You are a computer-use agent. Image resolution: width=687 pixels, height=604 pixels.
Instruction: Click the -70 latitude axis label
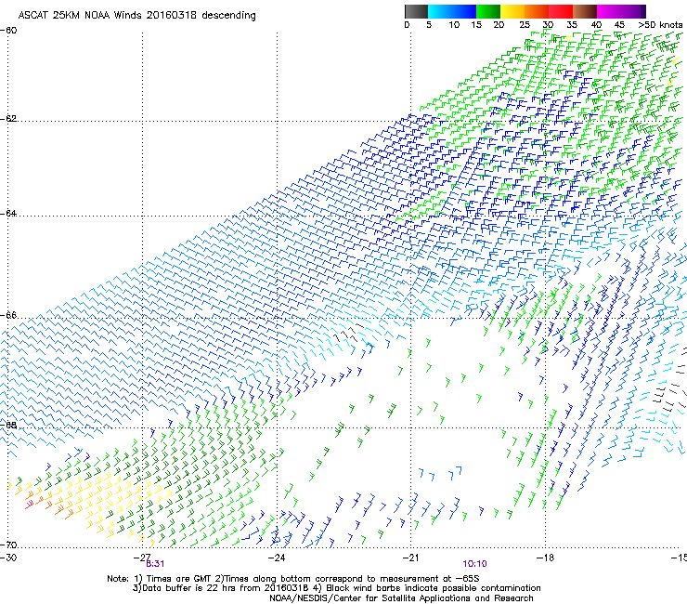[8, 545]
